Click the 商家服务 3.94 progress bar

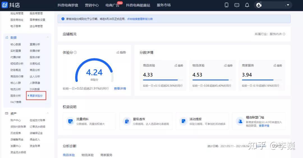[262, 80]
